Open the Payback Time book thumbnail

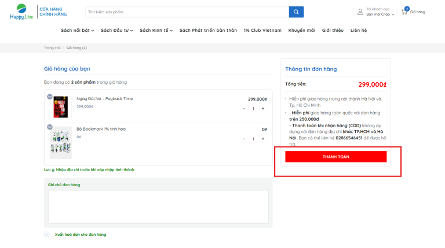coord(61,107)
